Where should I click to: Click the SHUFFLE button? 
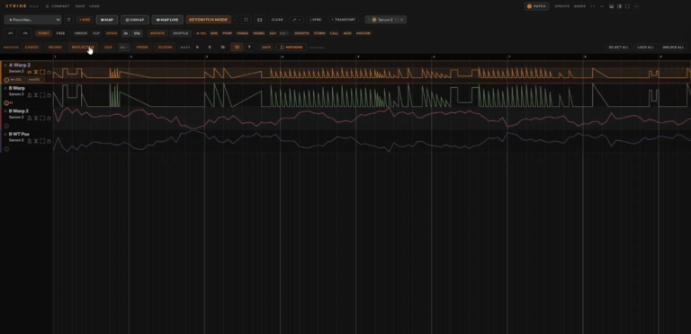180,33
